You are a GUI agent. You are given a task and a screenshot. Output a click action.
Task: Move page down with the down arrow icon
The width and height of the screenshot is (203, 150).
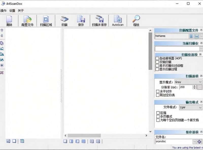[2, 35]
